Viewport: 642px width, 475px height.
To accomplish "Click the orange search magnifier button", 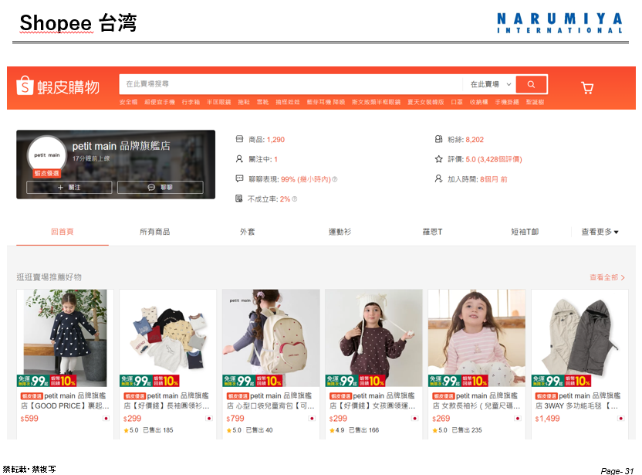I will tap(531, 84).
